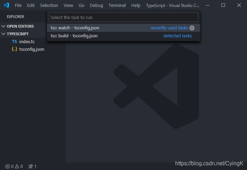Click the 'recently used tasks' label
Viewport: 247px width, 170px height.
click(x=169, y=28)
